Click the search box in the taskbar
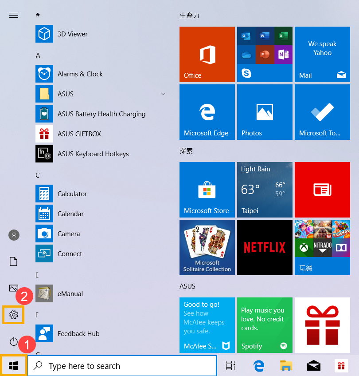Screen dimensions: 359x376 [122, 366]
